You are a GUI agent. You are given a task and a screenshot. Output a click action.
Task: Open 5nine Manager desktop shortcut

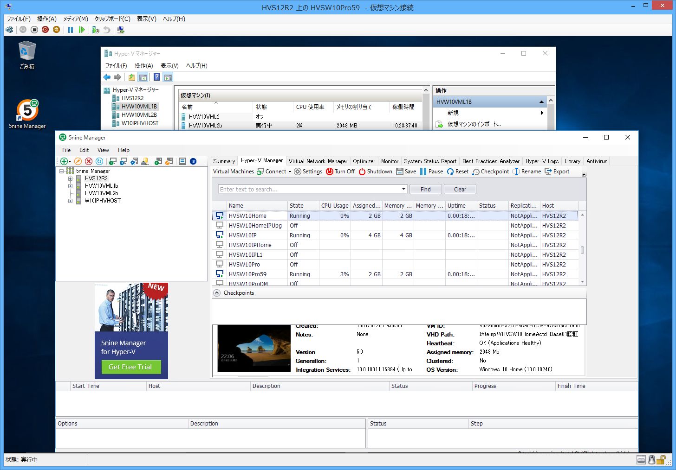point(27,114)
